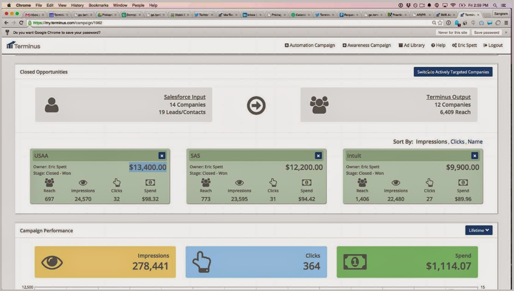Click the Impressions eye icon on USAA card

tap(83, 183)
